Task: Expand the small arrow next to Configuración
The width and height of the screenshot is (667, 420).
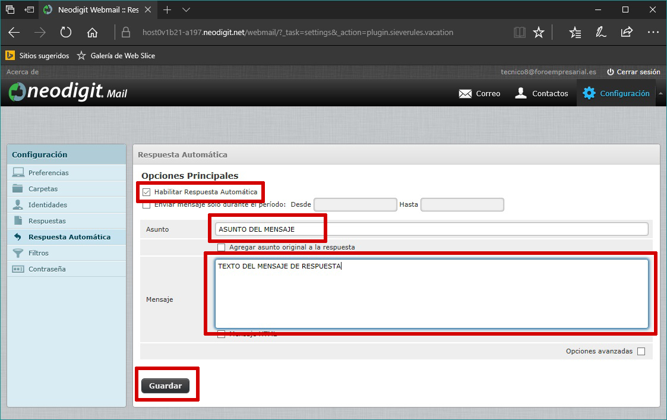Action: click(660, 93)
